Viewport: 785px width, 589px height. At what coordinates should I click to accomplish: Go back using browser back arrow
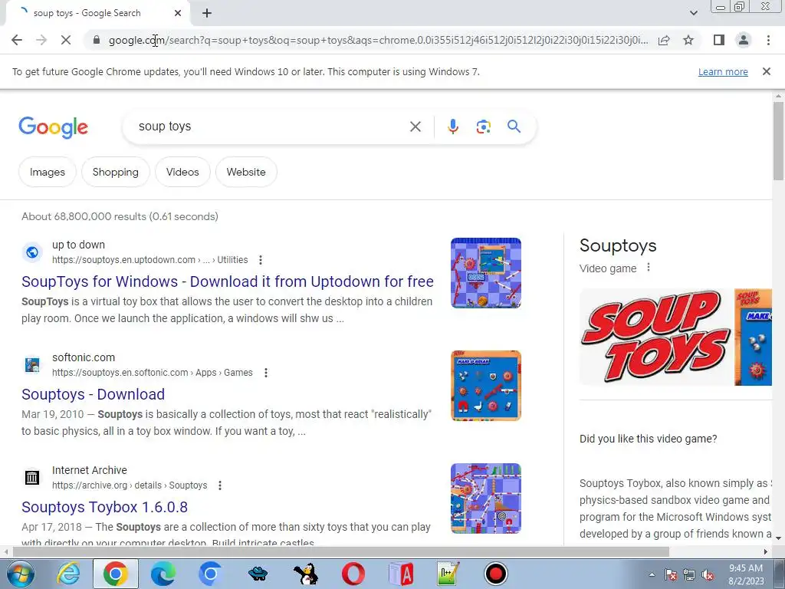tap(17, 40)
